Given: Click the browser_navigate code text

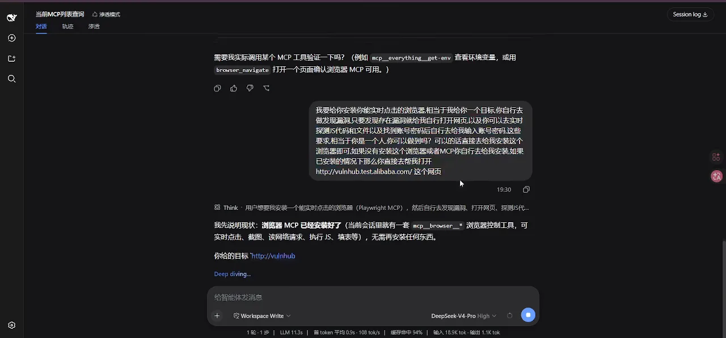Looking at the screenshot, I should pyautogui.click(x=242, y=70).
